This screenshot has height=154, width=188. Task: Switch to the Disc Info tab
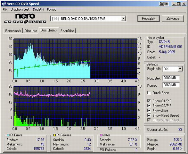(31, 31)
